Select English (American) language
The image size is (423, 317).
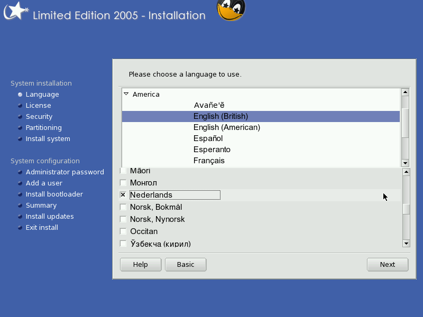tap(261, 127)
